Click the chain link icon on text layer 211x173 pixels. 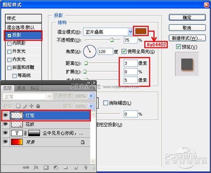[25, 133]
